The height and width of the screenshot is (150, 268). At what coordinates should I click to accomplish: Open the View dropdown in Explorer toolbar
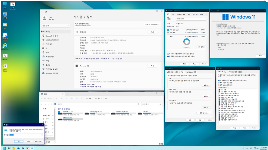tap(99, 98)
